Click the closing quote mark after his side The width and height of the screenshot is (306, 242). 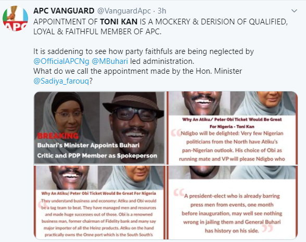267,228
